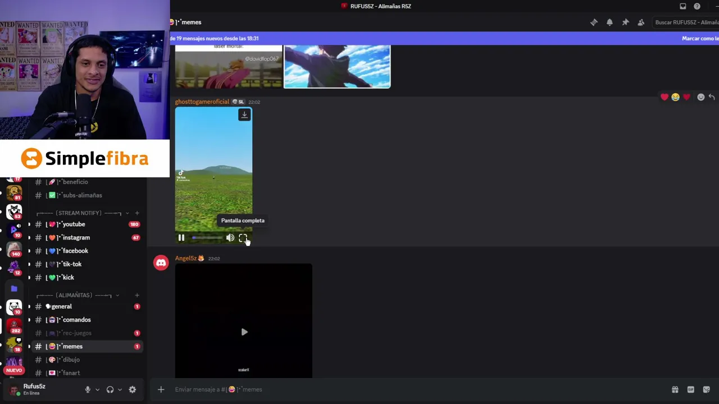This screenshot has width=719, height=404.
Task: Go to the fanart channel
Action: click(87, 373)
